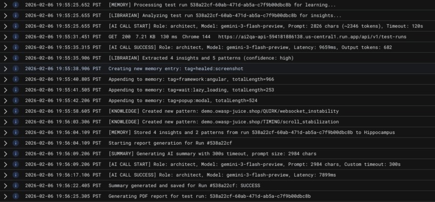Expand the websocket_instability KNOWLEDGE entry
The height and width of the screenshot is (202, 435).
tap(5, 111)
